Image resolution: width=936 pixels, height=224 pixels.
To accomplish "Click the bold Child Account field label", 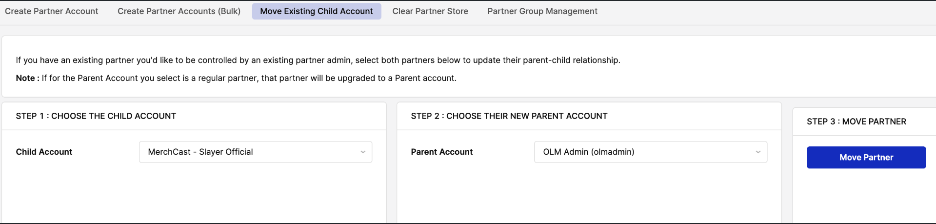I will 44,152.
